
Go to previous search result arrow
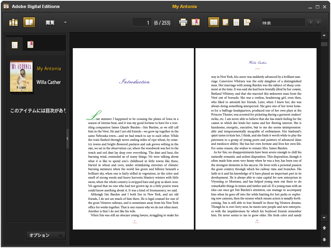pos(310,22)
